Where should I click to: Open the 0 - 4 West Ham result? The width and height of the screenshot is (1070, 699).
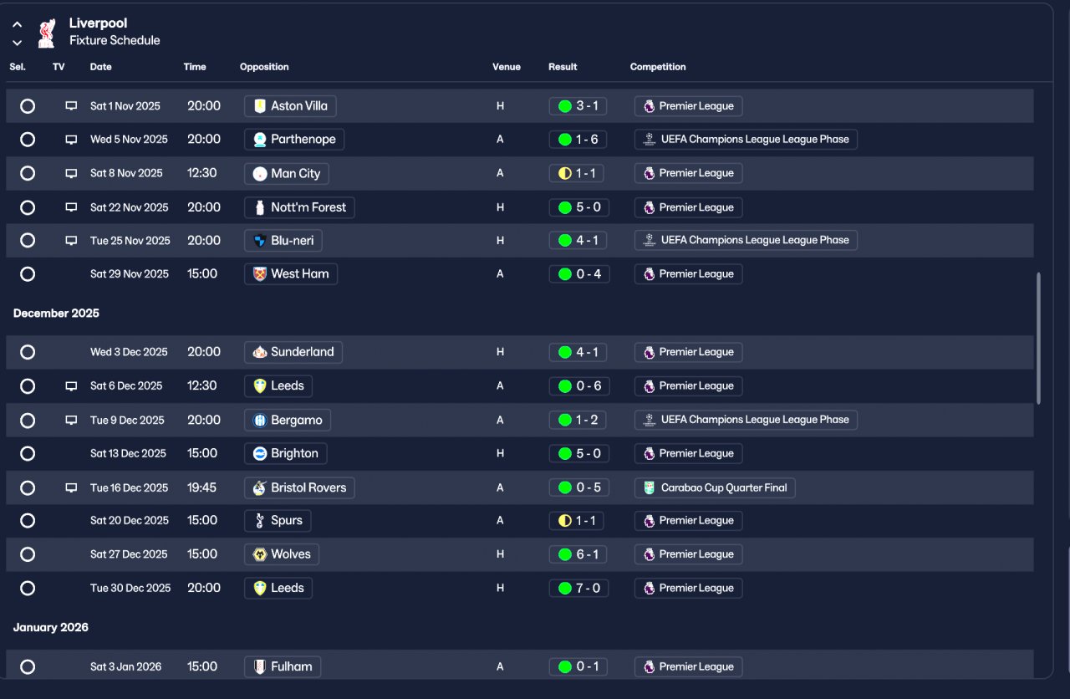click(x=578, y=274)
